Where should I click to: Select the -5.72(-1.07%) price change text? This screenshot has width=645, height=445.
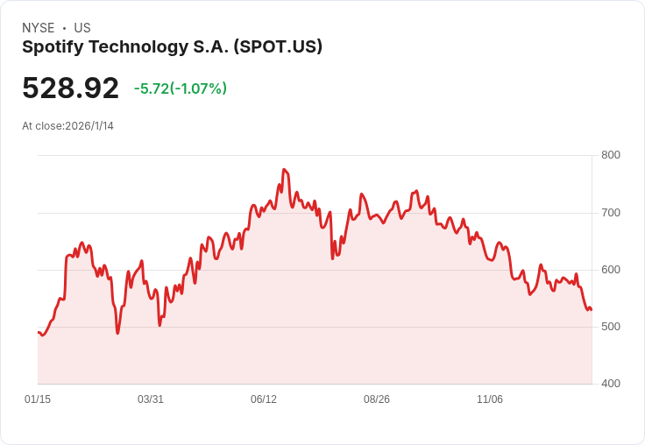pos(181,88)
